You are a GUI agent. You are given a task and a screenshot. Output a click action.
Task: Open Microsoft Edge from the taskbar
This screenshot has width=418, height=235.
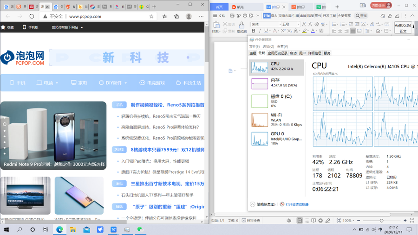[x=60, y=229]
